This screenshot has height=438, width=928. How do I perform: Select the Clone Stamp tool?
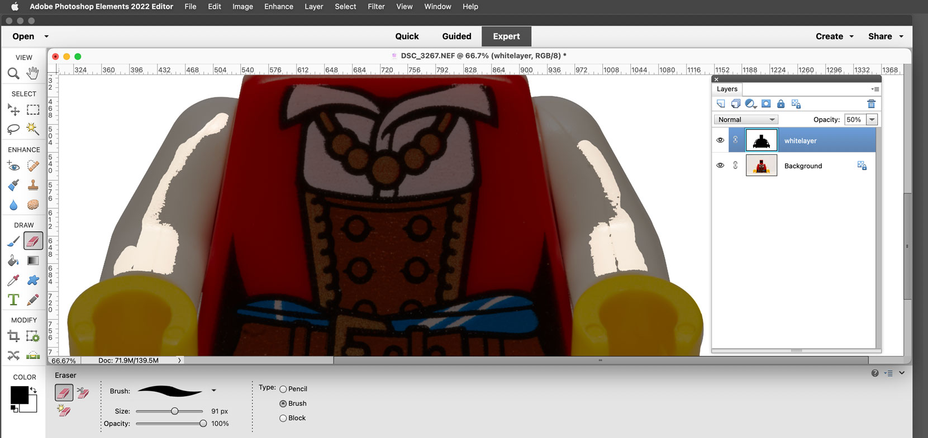[x=33, y=185]
